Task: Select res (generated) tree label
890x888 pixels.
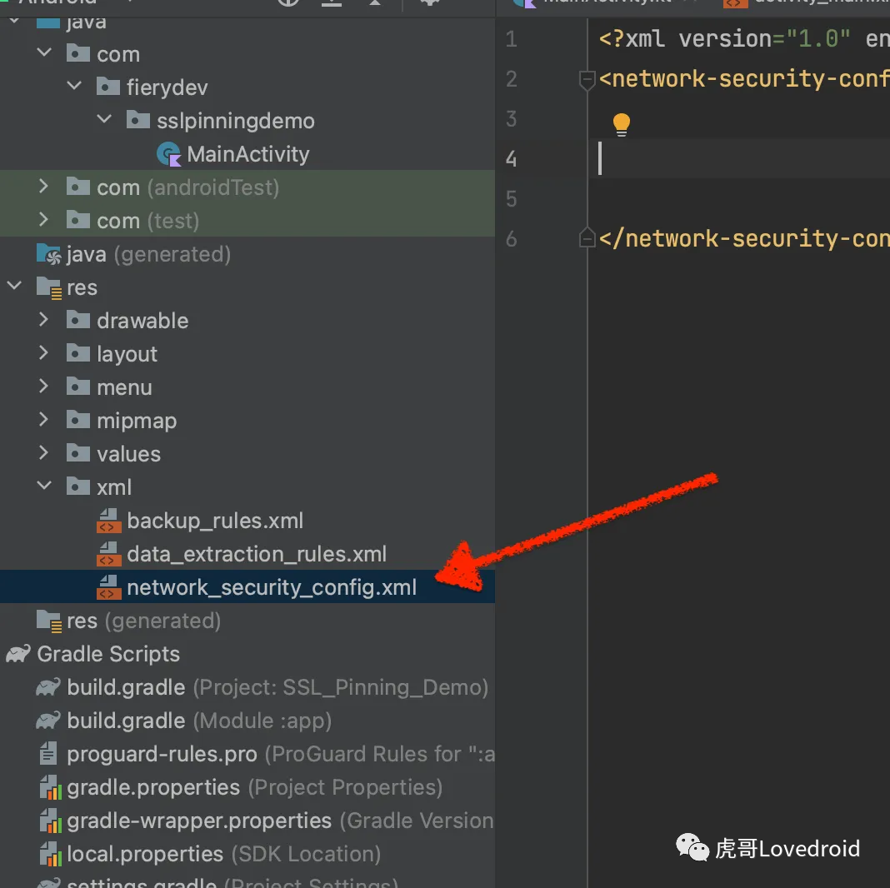Action: coord(143,621)
